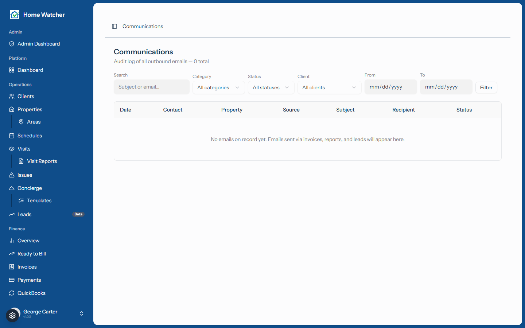Open Issues in the sidebar
The image size is (525, 328).
coord(47,175)
